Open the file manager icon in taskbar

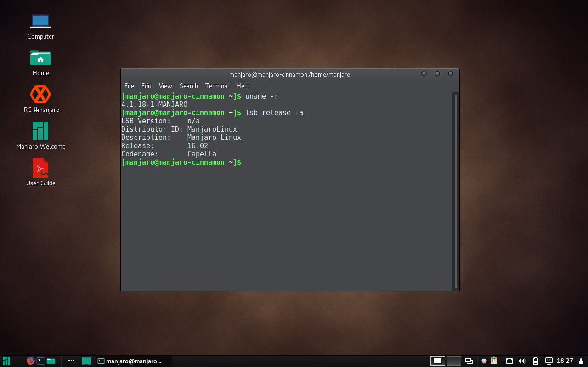pos(51,361)
